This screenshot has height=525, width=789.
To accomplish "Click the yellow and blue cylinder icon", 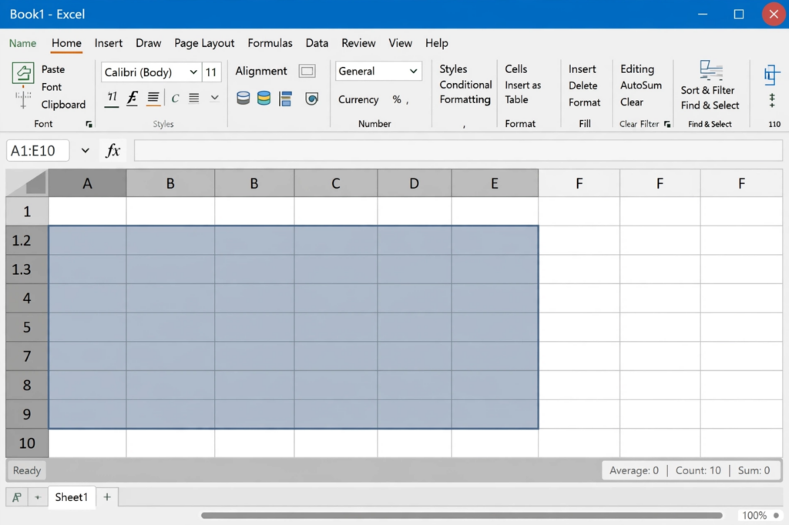I will (x=264, y=98).
